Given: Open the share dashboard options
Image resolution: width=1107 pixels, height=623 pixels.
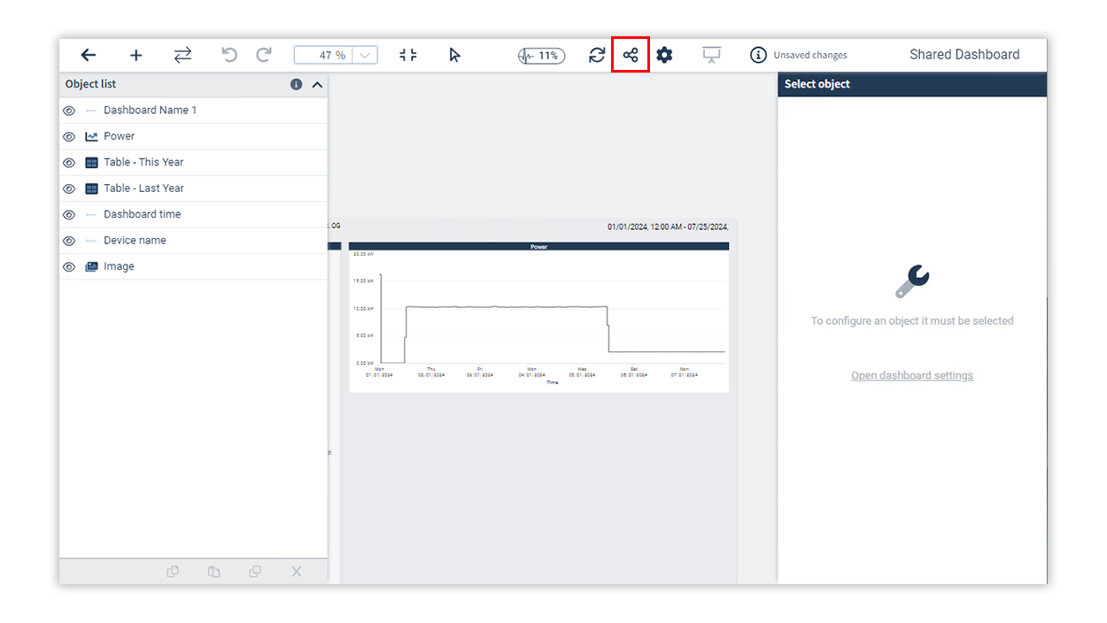Looking at the screenshot, I should coord(630,54).
